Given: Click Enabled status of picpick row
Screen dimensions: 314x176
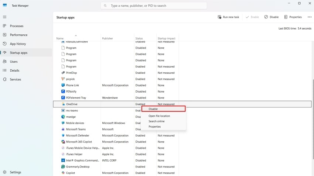Looking at the screenshot, I should (140, 79).
